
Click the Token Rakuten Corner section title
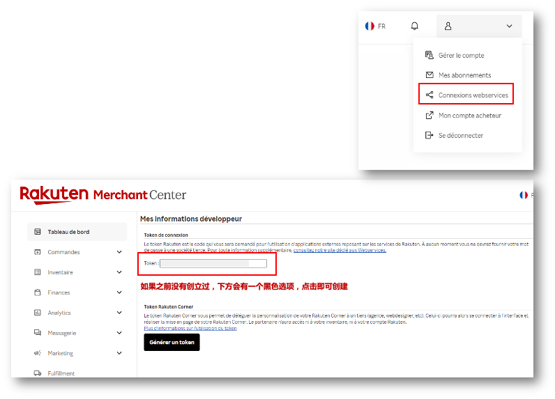point(169,307)
